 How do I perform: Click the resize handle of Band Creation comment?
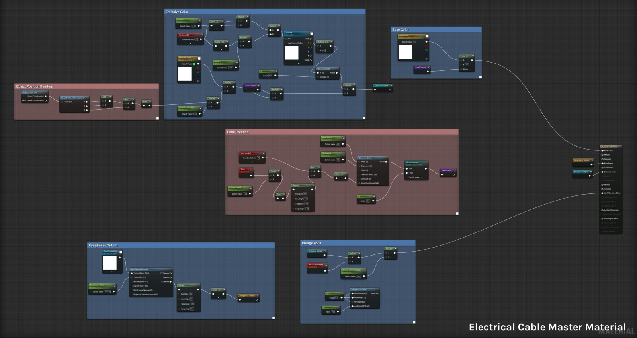(x=457, y=213)
